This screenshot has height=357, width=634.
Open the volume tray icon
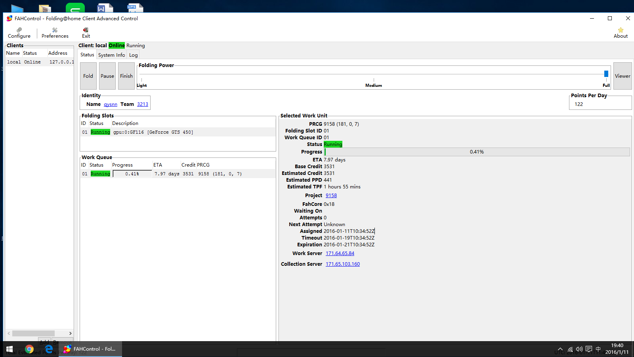(x=579, y=349)
